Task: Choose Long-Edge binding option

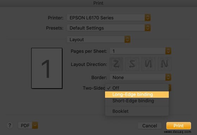Action: (x=137, y=95)
